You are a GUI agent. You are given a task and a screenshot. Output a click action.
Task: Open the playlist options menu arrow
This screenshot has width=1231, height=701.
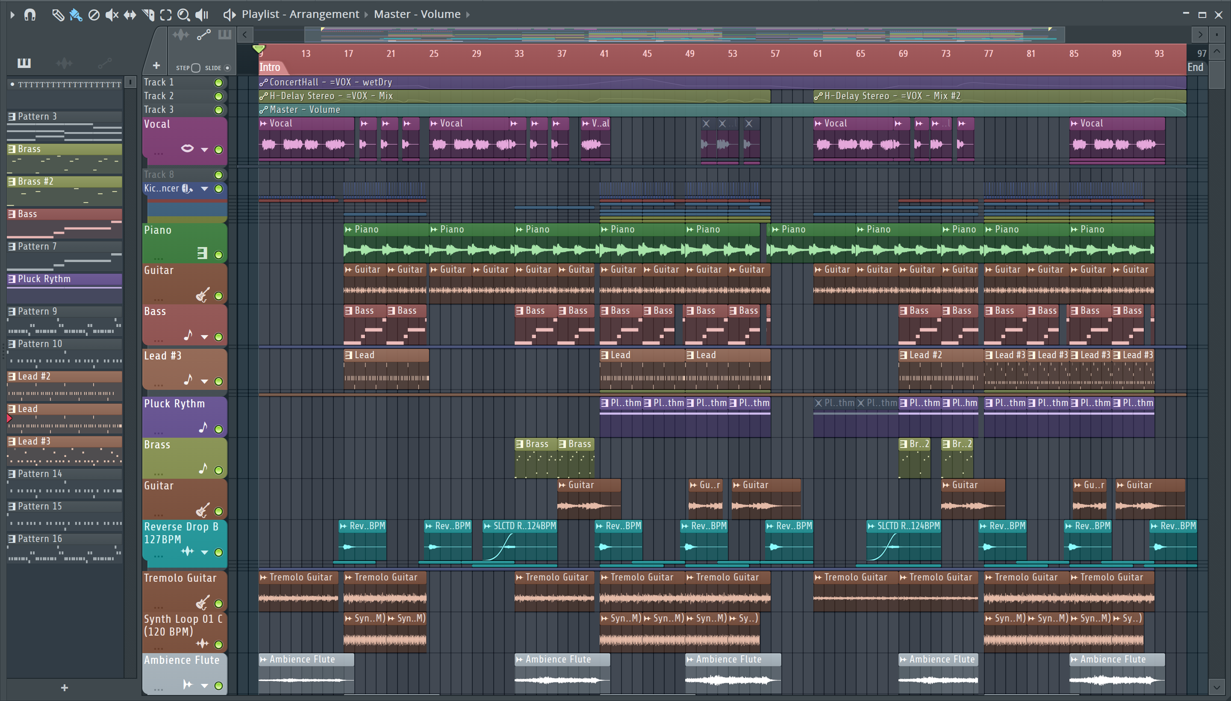pos(12,15)
